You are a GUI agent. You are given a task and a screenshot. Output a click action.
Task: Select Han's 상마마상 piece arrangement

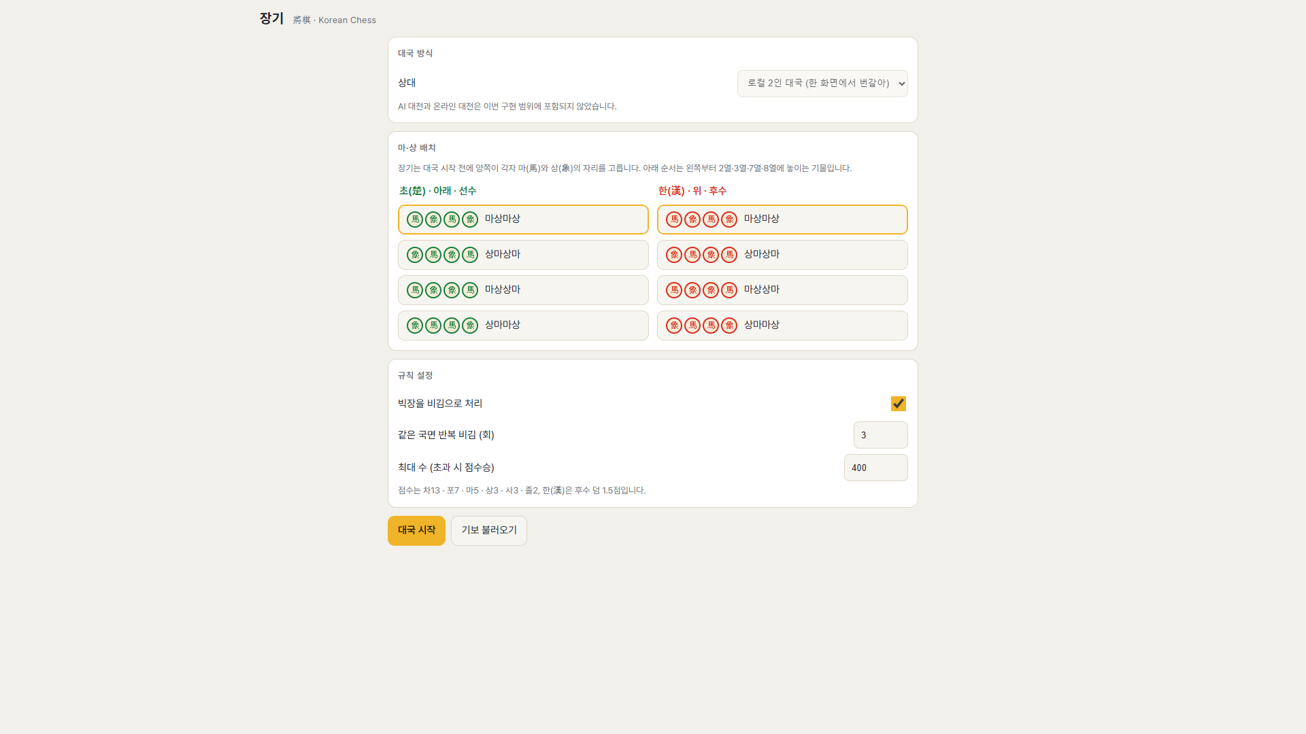(782, 326)
